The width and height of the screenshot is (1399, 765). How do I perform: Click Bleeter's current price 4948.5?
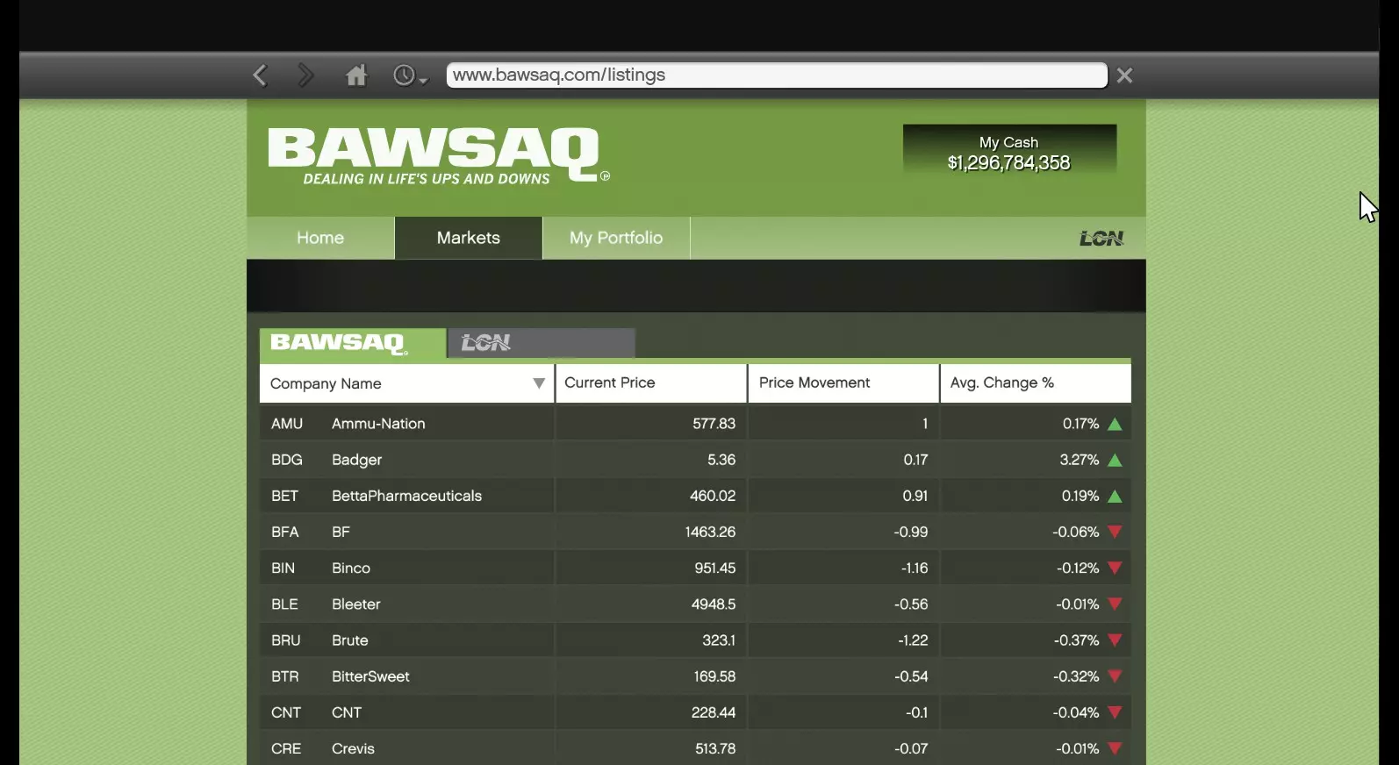tap(714, 604)
